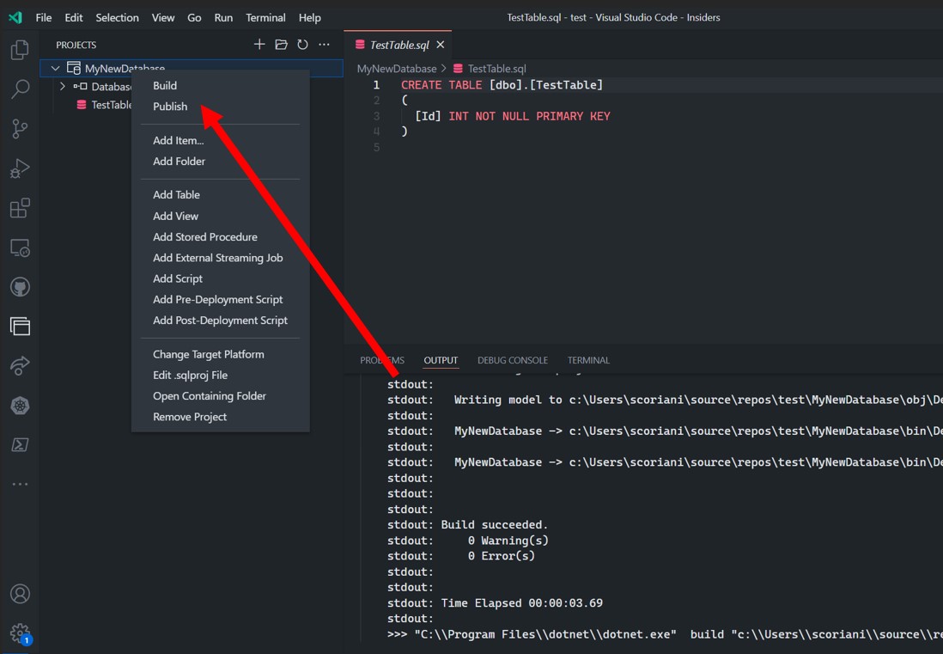Viewport: 943px width, 654px height.
Task: Click the New Project plus icon
Action: point(259,45)
